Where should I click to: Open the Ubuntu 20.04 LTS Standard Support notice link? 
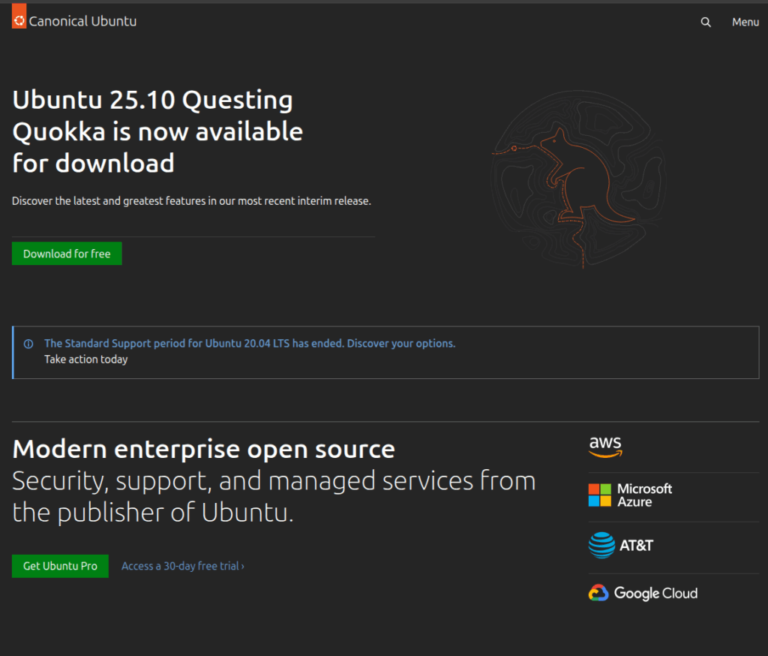(249, 343)
